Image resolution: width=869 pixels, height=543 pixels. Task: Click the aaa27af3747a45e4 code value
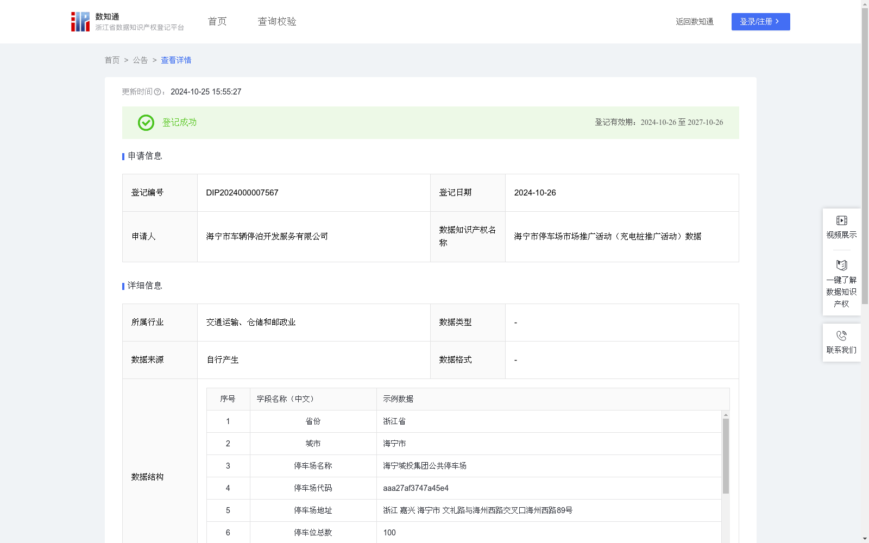click(x=416, y=488)
